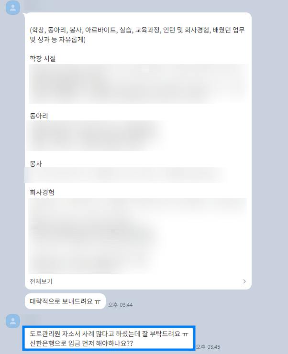Click the 오후 03:44 timestamp
This screenshot has height=354, width=288.
tap(120, 305)
